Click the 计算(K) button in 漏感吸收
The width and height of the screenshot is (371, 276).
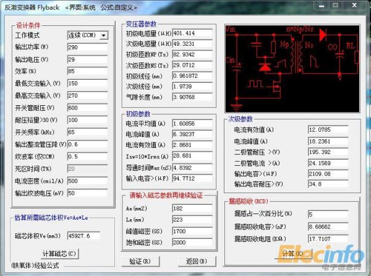coord(293,254)
